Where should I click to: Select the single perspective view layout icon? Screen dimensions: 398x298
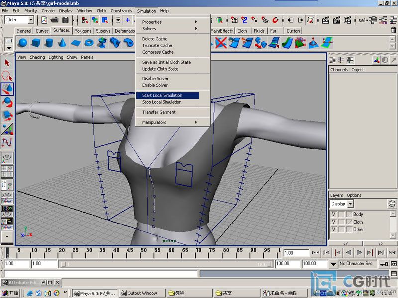[7, 157]
